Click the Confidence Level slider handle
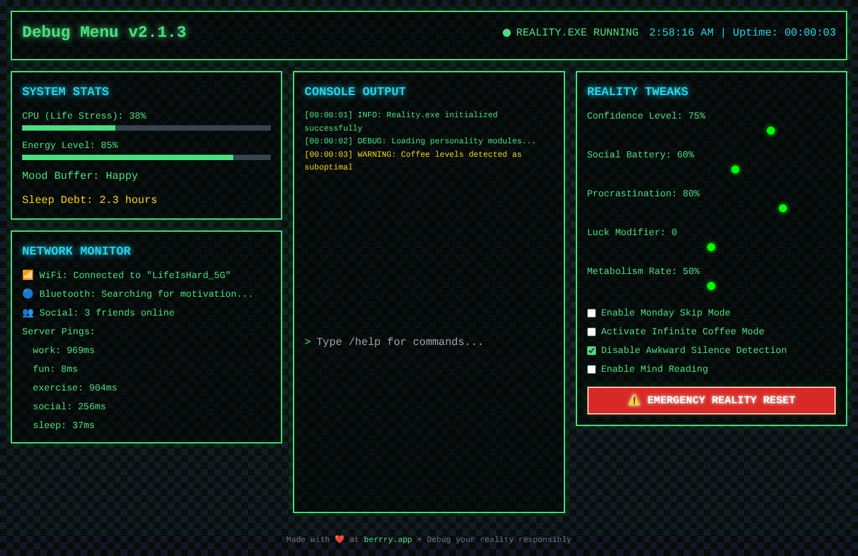This screenshot has width=858, height=556. [x=770, y=131]
